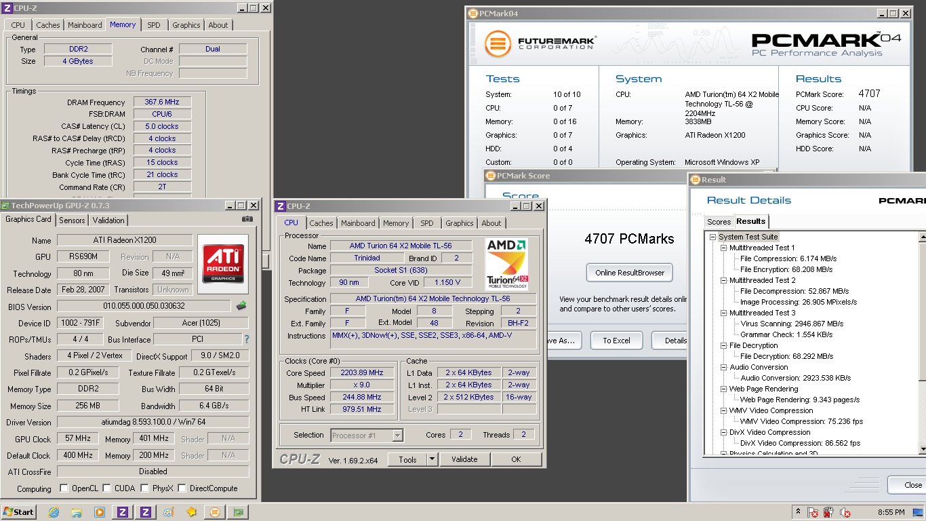
Task: Open the yellow star taskbar icon
Action: tap(192, 512)
